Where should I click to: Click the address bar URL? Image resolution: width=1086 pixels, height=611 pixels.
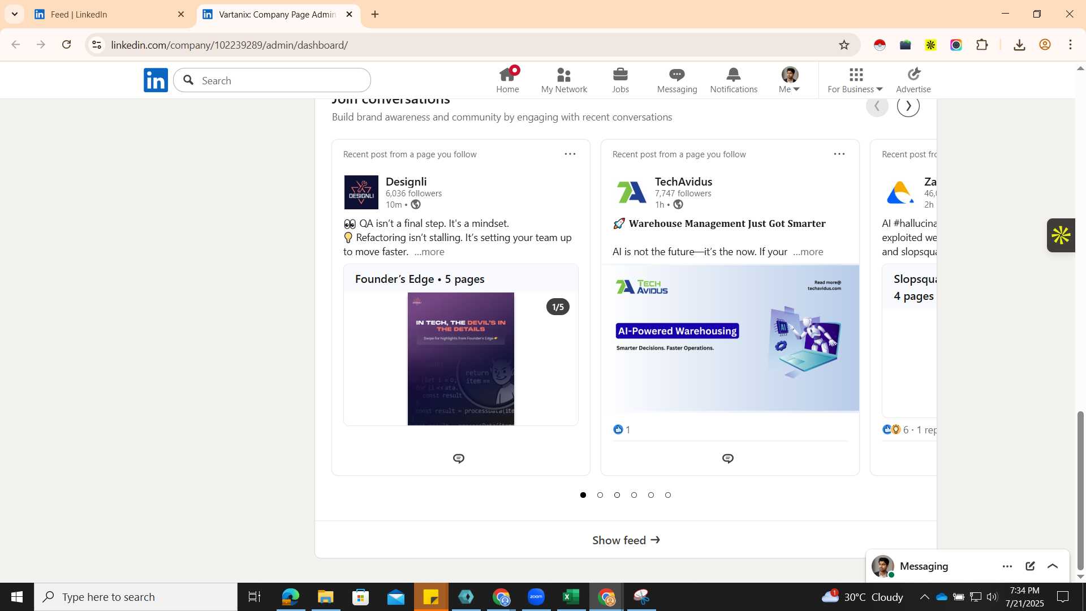(230, 45)
